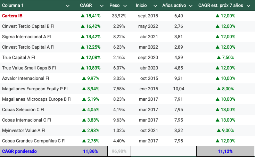Select Magallanes European Equity P FI cell
Viewport: 255px width, 157px height.
[35, 89]
